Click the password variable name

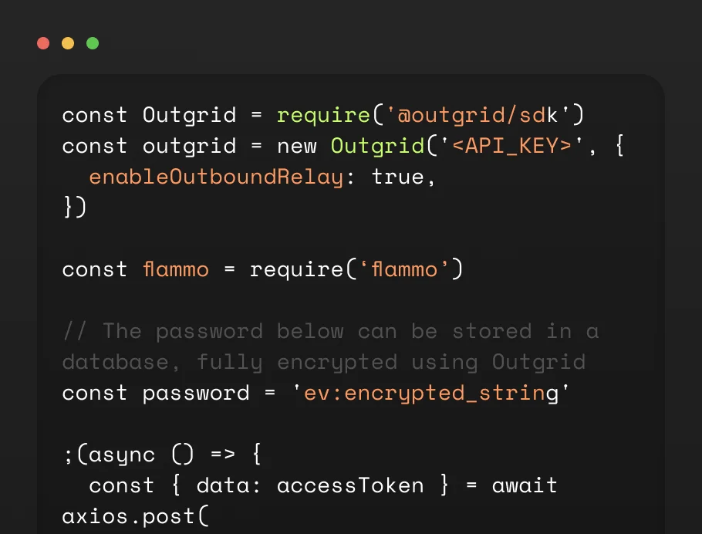pos(195,393)
